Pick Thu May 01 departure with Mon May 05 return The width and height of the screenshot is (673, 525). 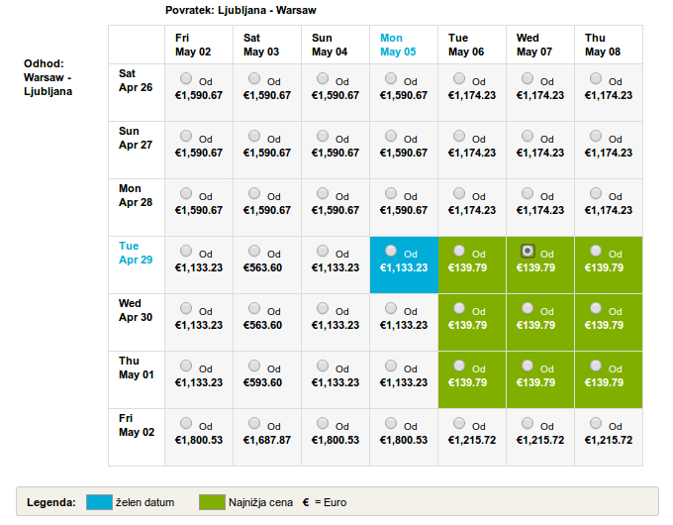[x=391, y=367]
